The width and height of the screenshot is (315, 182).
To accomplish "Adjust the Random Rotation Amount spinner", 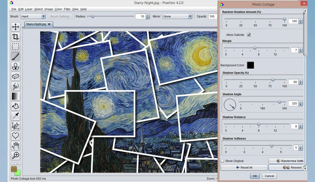I will click(x=301, y=21).
